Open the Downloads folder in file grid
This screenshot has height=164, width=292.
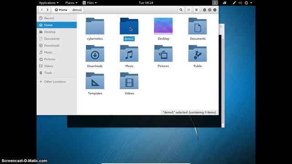click(x=95, y=53)
